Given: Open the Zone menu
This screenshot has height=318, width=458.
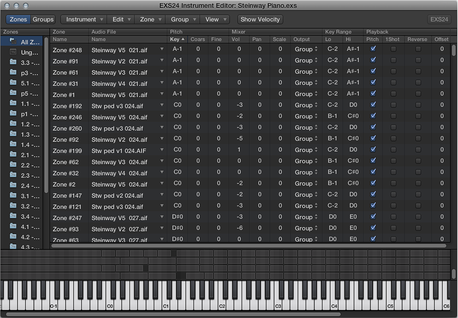Looking at the screenshot, I should click(x=150, y=20).
